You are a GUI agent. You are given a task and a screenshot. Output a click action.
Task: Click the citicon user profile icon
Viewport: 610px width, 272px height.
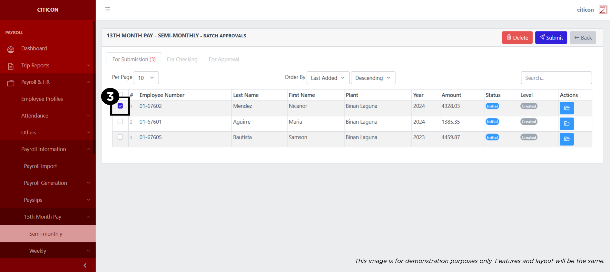click(603, 10)
